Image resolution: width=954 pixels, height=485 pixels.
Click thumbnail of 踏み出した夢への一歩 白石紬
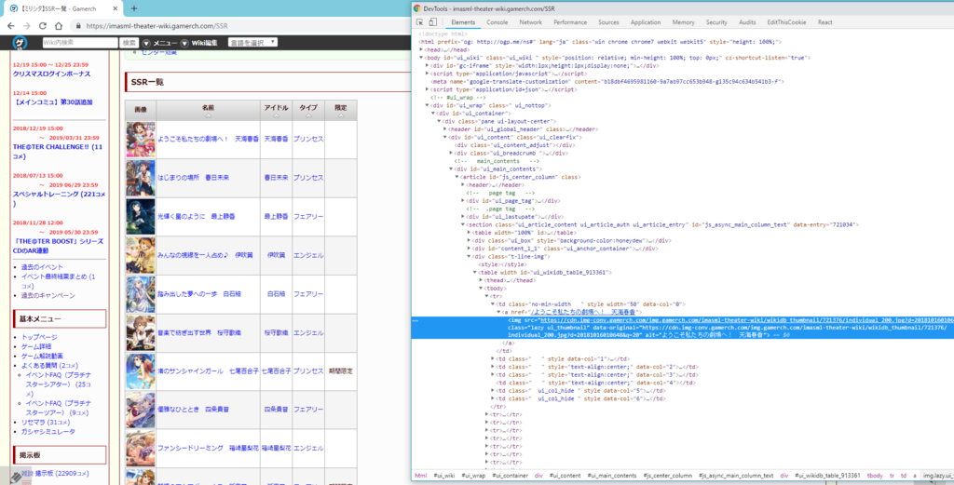pos(140,294)
